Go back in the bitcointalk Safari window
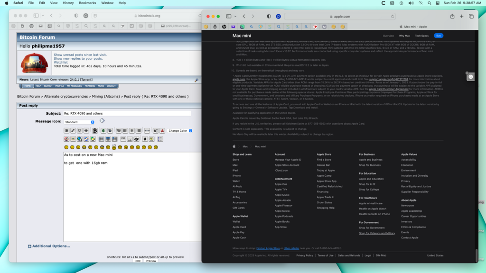The height and width of the screenshot is (273, 486). coord(51,16)
